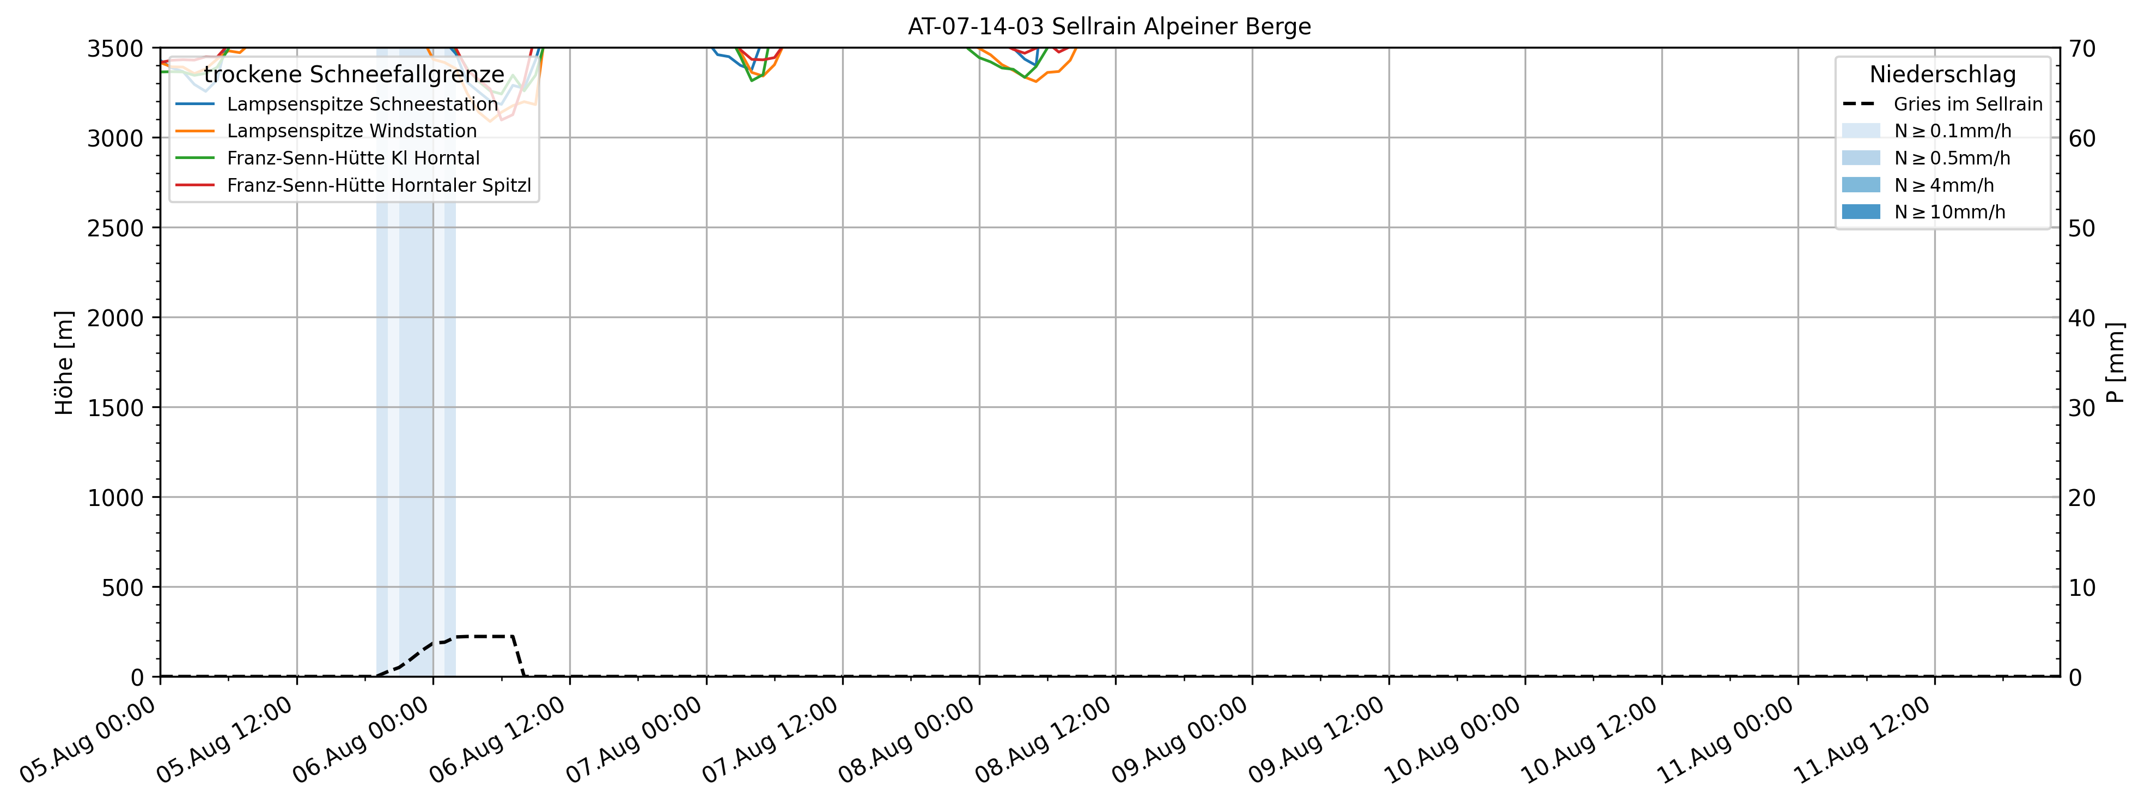Click the 11.Aug 12:00 x-axis tick label

pos(1862,739)
